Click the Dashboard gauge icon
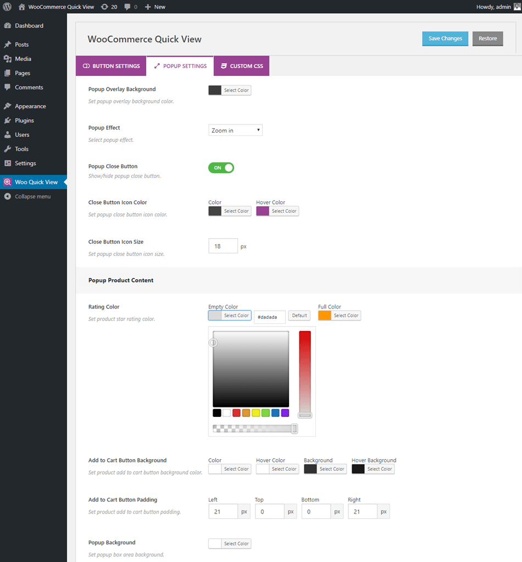This screenshot has height=562, width=522. (x=8, y=26)
